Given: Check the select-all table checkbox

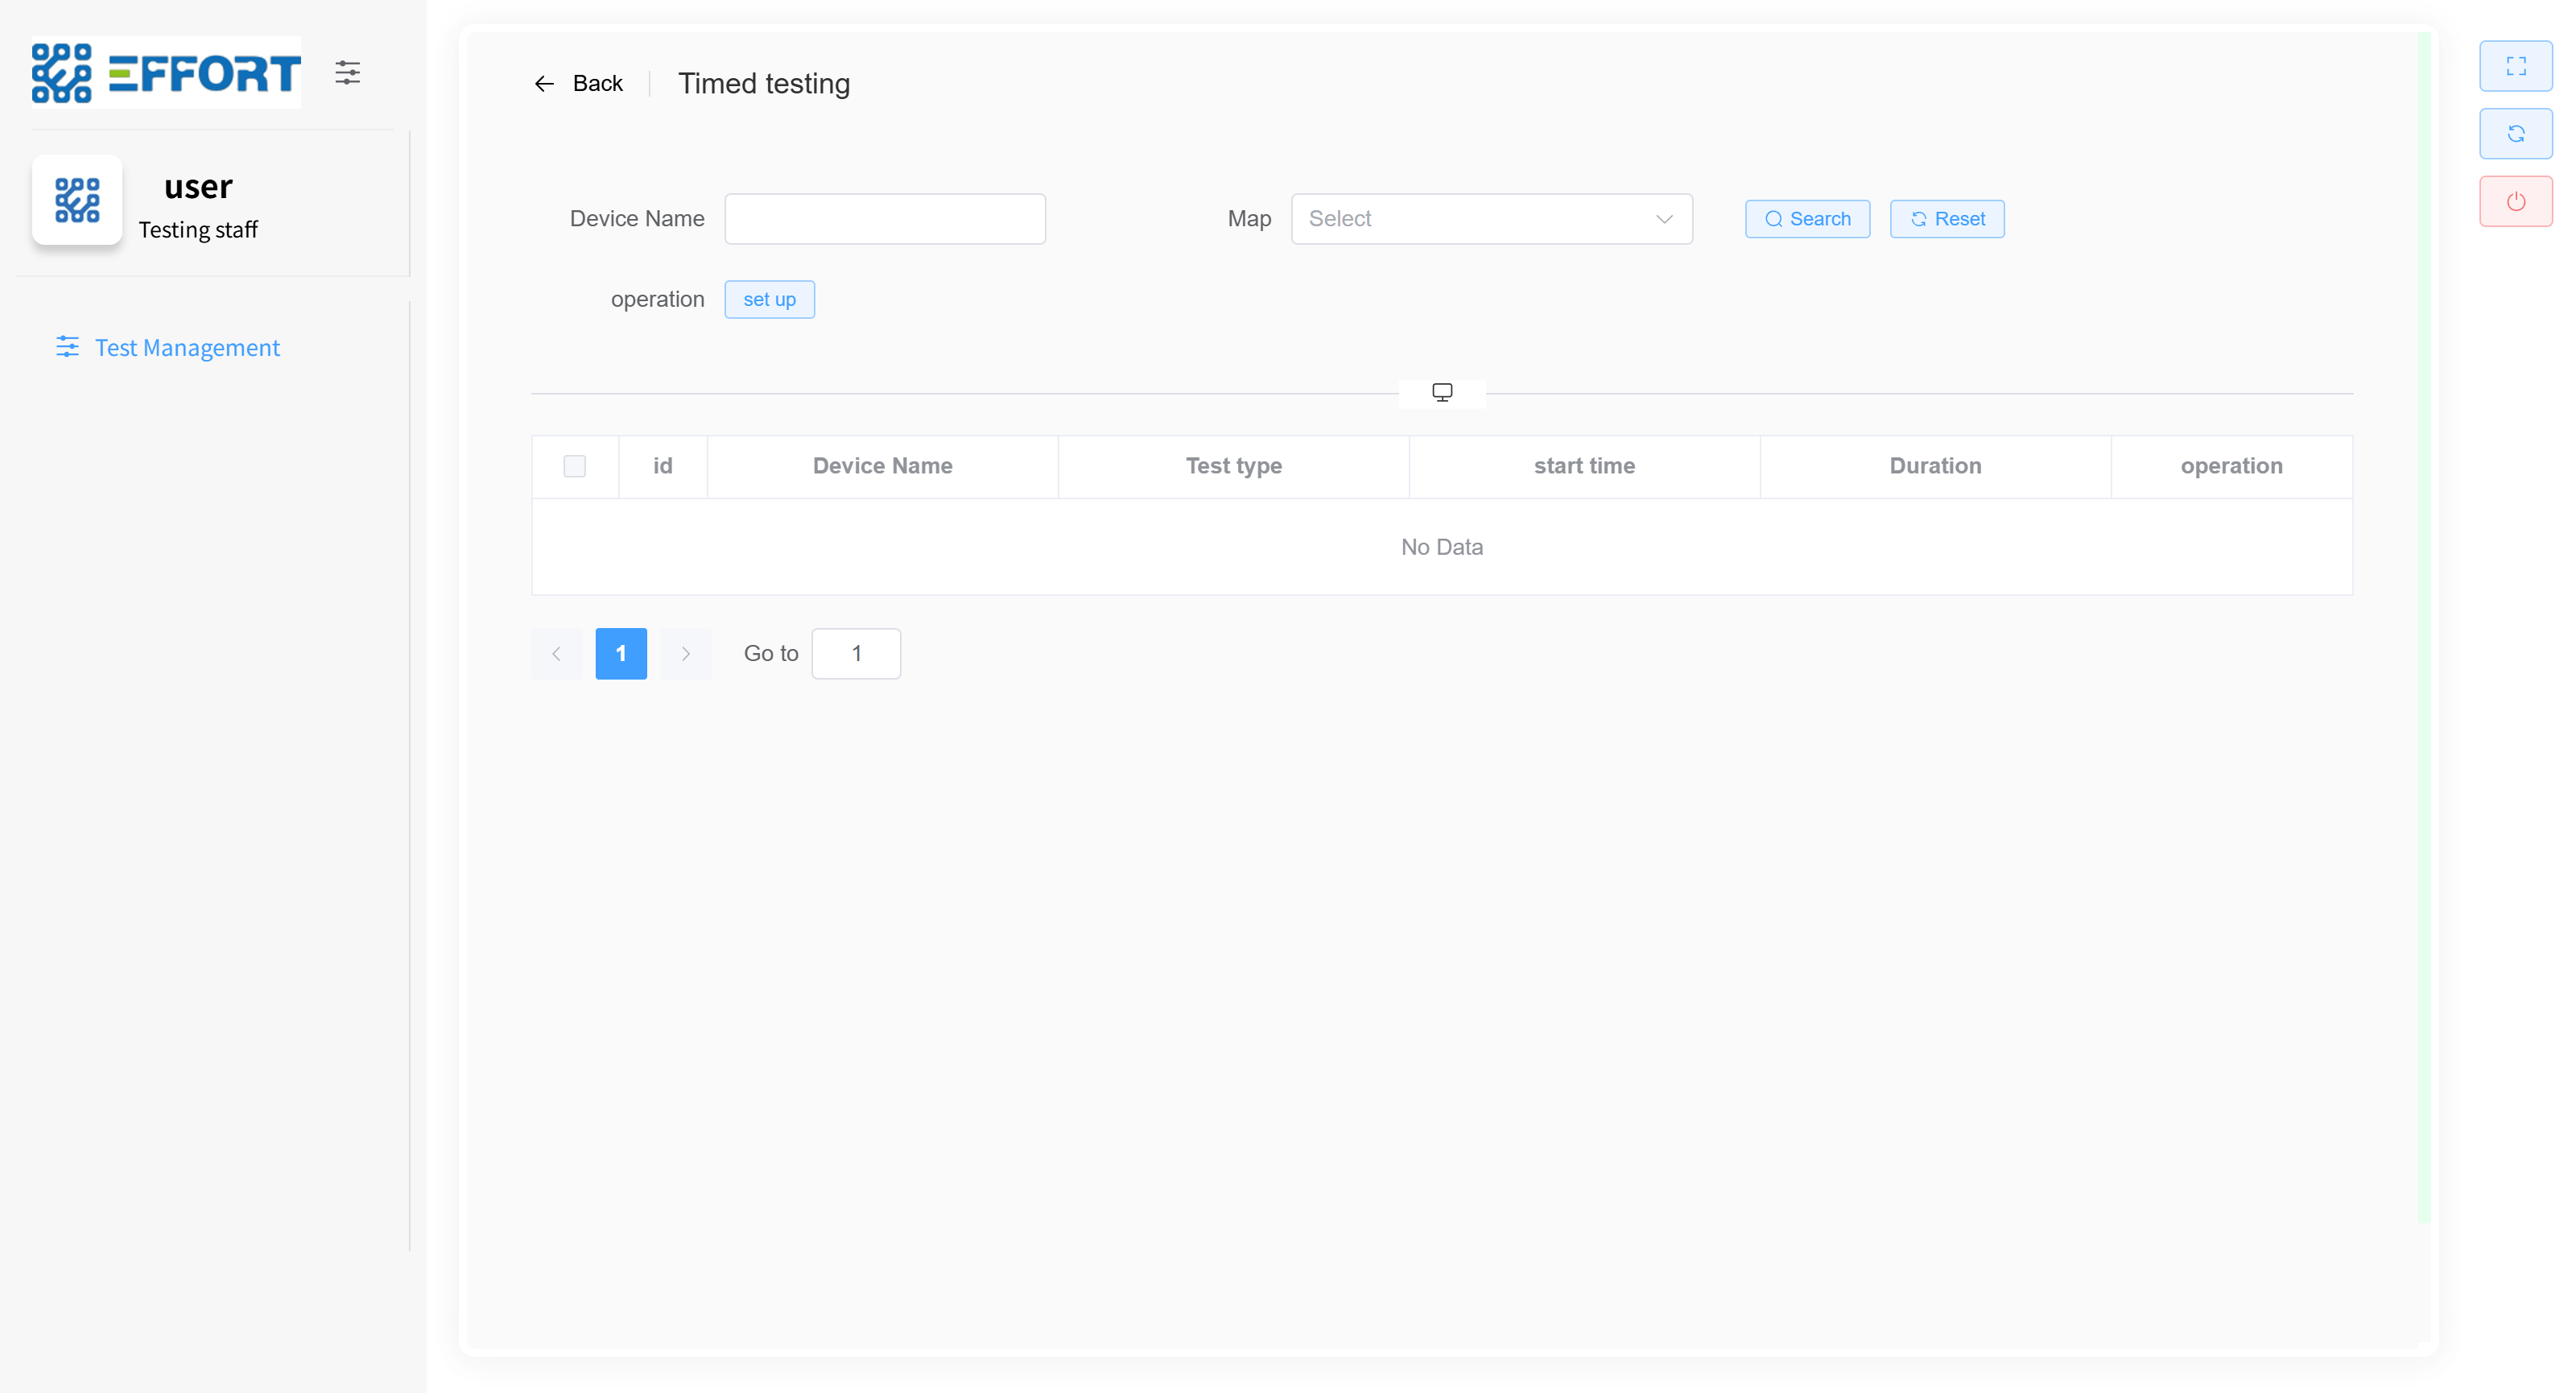Looking at the screenshot, I should (x=574, y=466).
